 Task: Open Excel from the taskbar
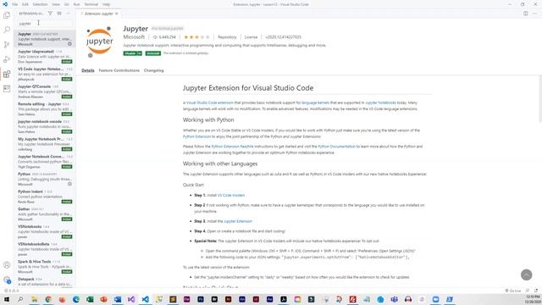pyautogui.click(x=90, y=299)
